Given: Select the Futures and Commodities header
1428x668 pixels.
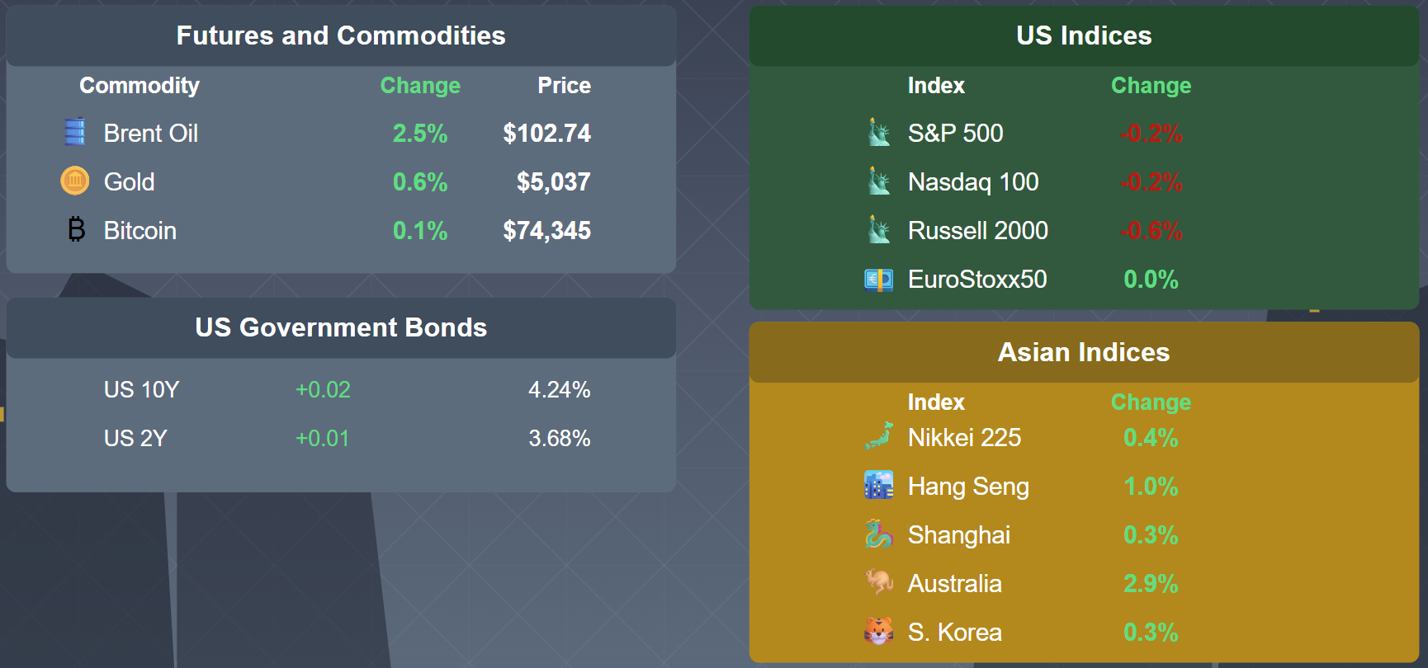Looking at the screenshot, I should click(341, 35).
